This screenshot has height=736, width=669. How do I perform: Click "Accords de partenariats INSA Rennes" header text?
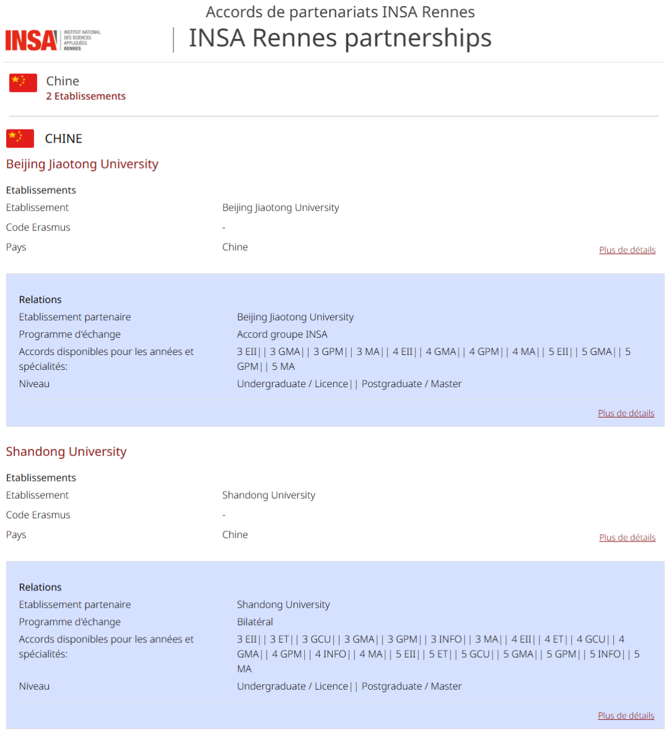pyautogui.click(x=340, y=12)
